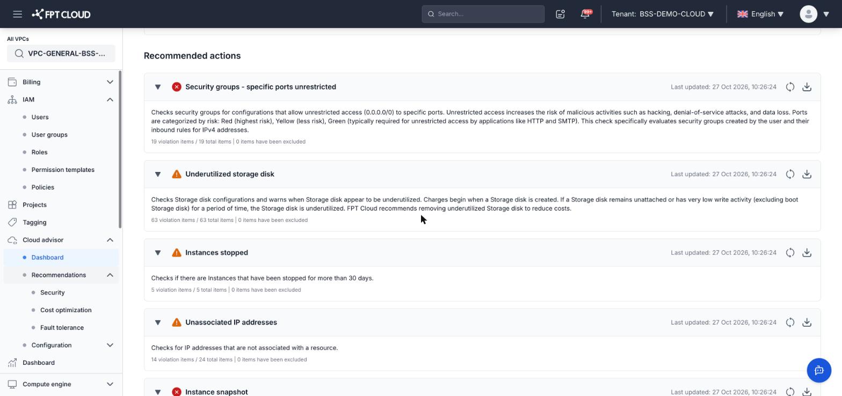Collapse the Security groups recommendation
Viewport: 842px width, 396px height.
158,87
